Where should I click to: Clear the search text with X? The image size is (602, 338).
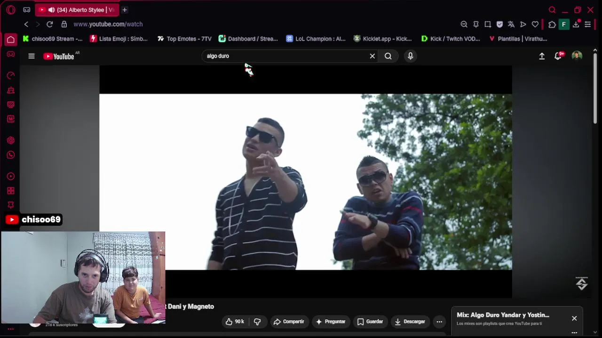372,56
